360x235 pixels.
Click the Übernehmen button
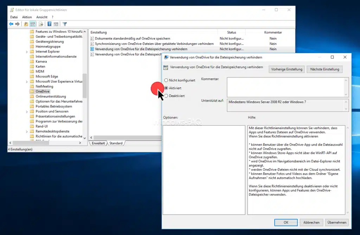click(x=337, y=222)
